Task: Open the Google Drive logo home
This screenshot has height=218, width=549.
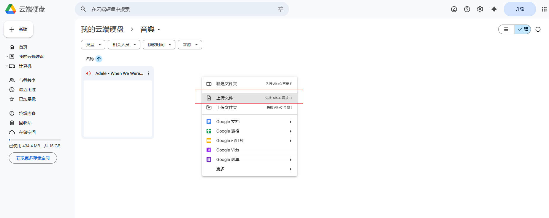Action: tap(11, 9)
